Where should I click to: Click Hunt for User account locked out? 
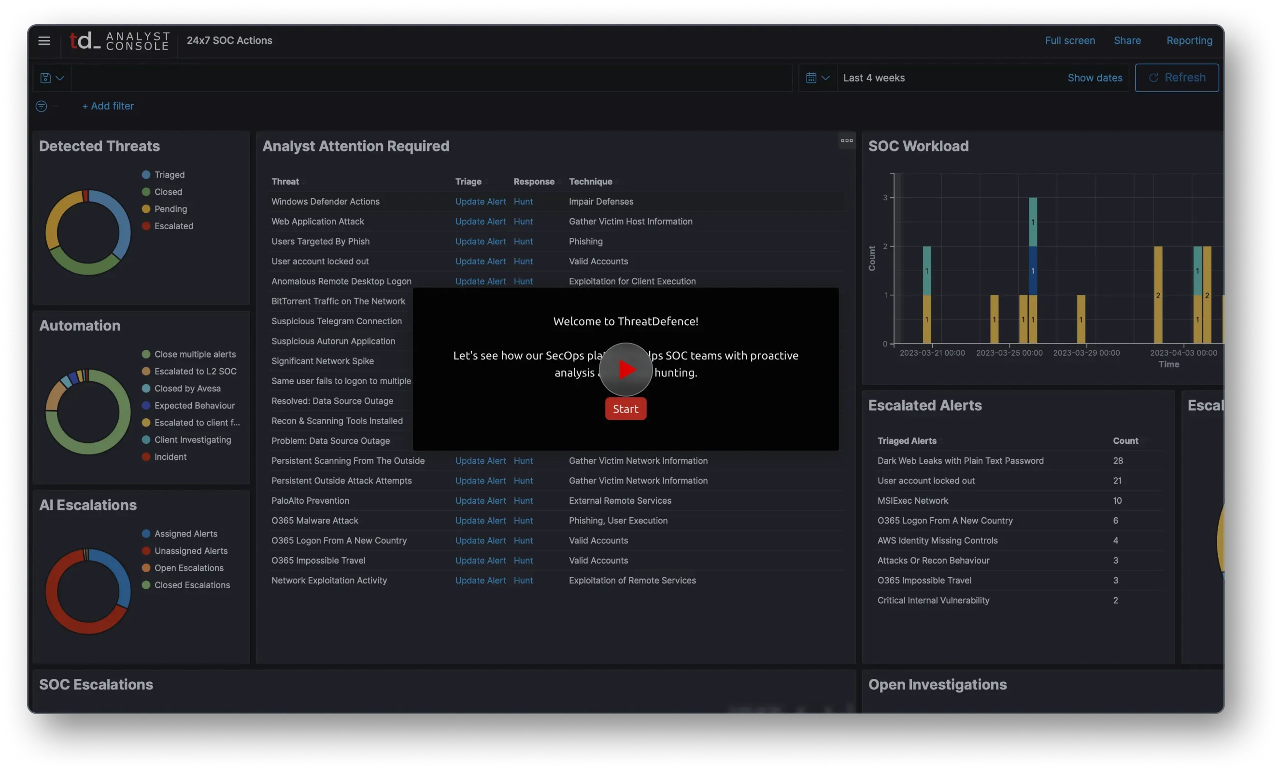tap(523, 262)
